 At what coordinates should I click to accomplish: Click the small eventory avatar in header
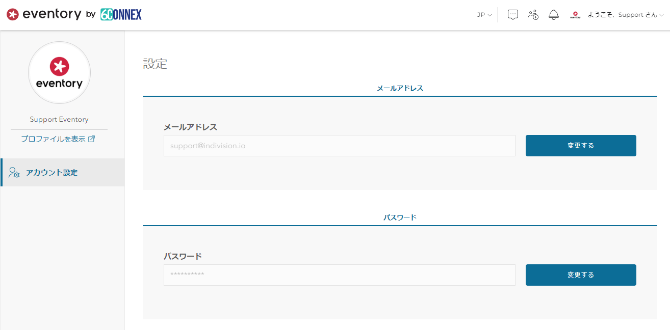(x=575, y=15)
